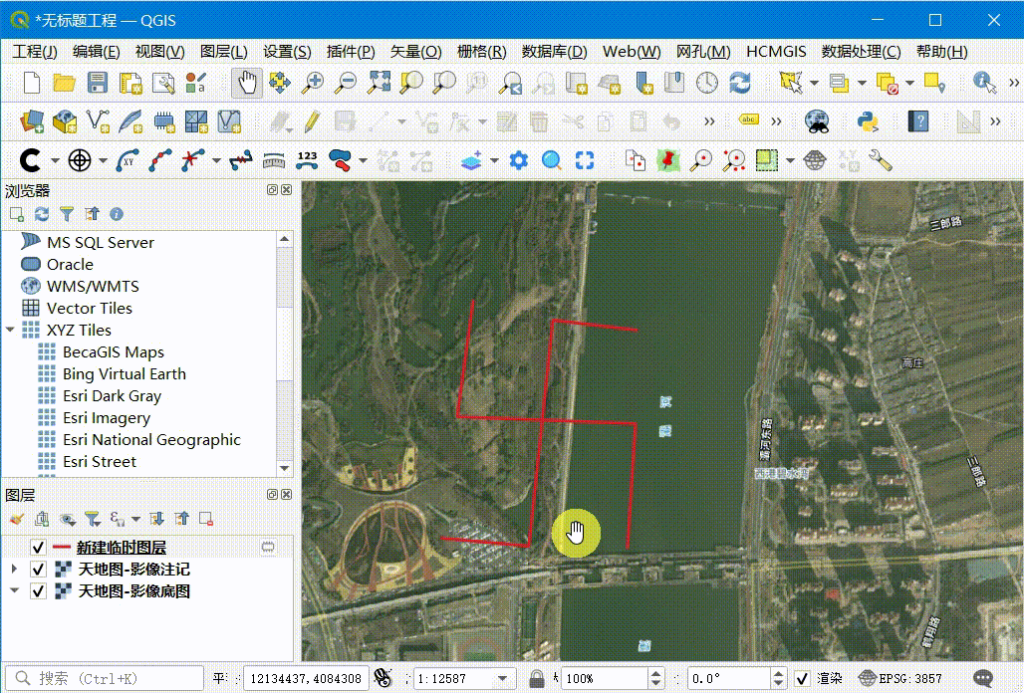Click the 123 numbered segment tool
The height and width of the screenshot is (693, 1024).
coord(307,160)
